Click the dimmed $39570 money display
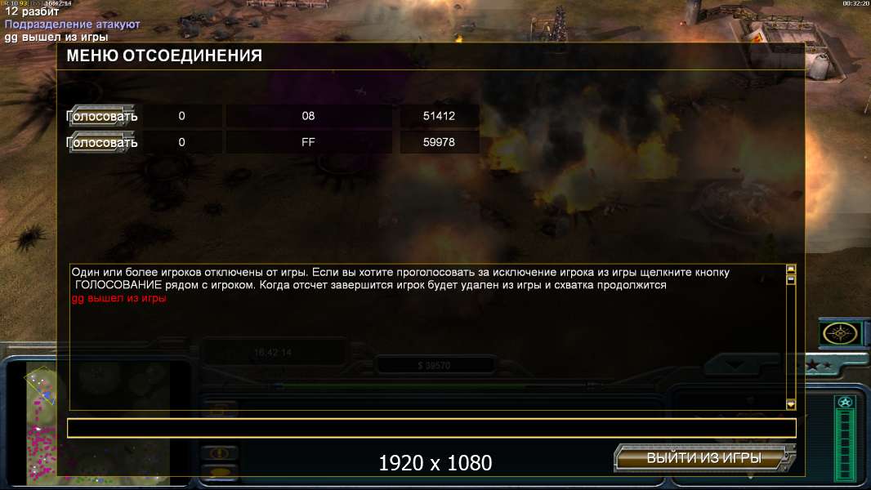The image size is (871, 490). (x=434, y=365)
